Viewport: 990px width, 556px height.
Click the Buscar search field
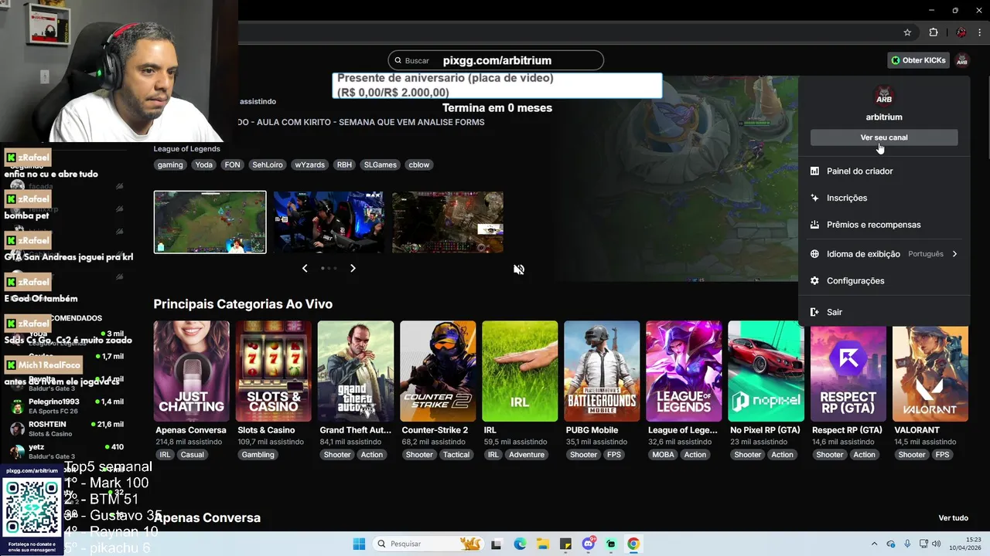(x=496, y=60)
